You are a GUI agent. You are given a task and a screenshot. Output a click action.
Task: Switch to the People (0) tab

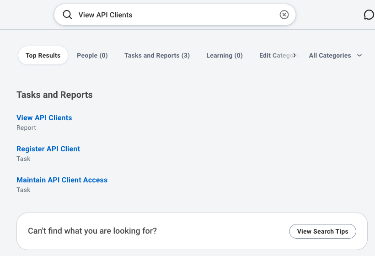(x=92, y=55)
